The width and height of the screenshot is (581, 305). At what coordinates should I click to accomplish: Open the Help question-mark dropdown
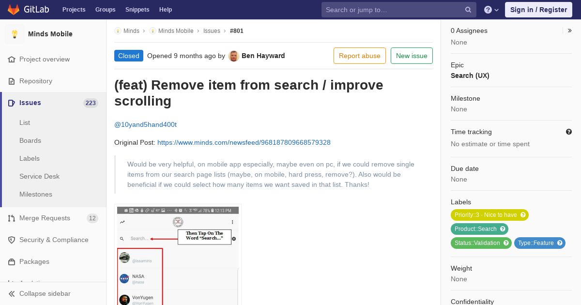491,10
